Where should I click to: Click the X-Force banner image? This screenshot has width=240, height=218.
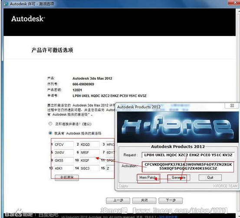point(178,127)
